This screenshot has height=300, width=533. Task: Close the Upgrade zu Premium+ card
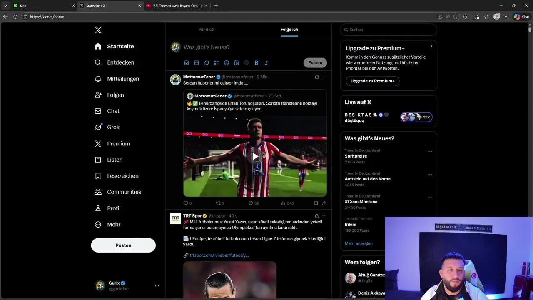tap(431, 46)
